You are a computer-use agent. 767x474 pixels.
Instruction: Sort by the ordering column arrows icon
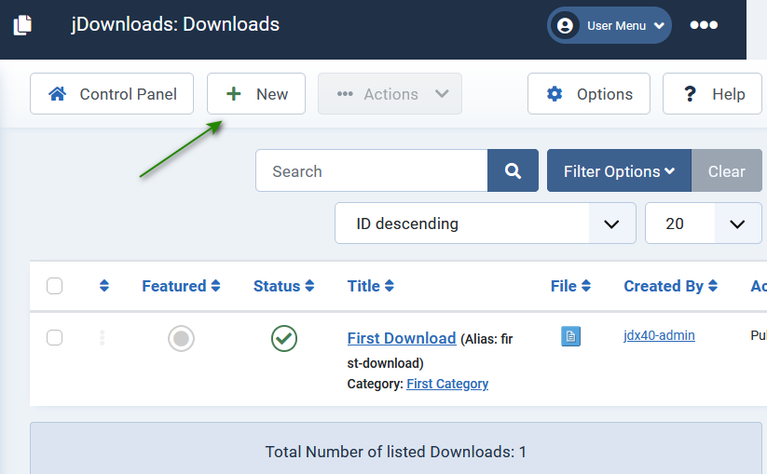[103, 286]
